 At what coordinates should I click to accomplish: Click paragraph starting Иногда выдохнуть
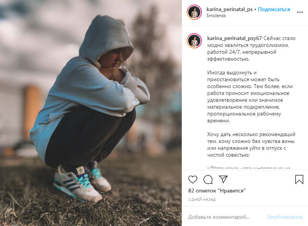pos(250,97)
